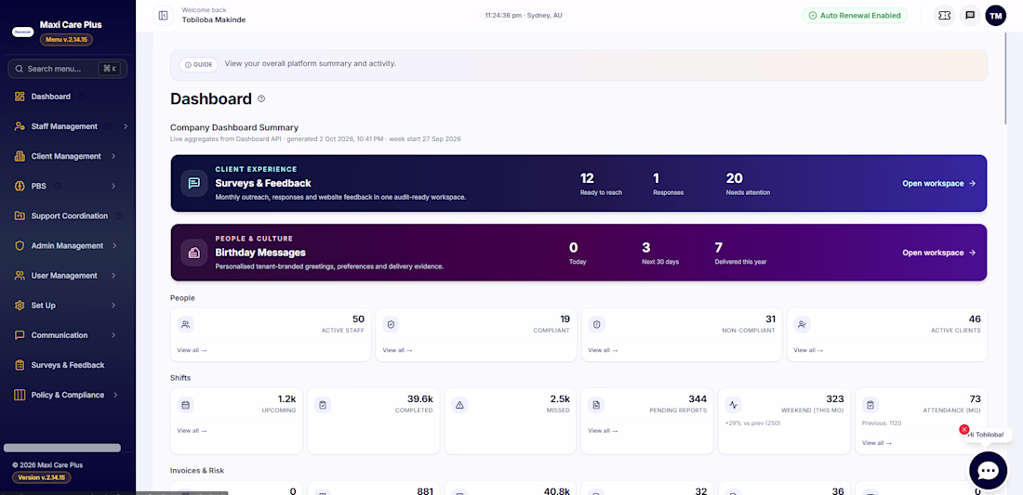Click the info icon beside PBS

coord(58,187)
